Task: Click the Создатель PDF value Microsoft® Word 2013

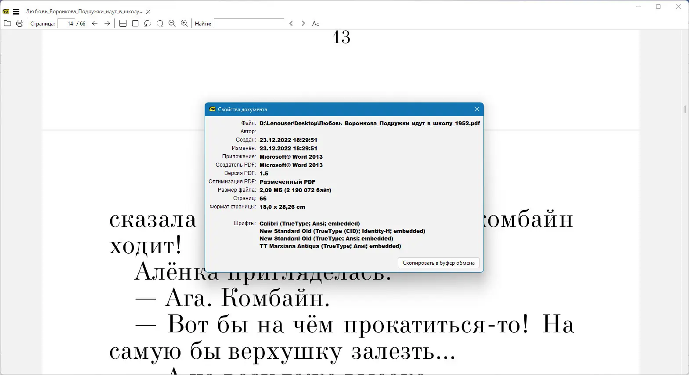Action: (x=291, y=165)
